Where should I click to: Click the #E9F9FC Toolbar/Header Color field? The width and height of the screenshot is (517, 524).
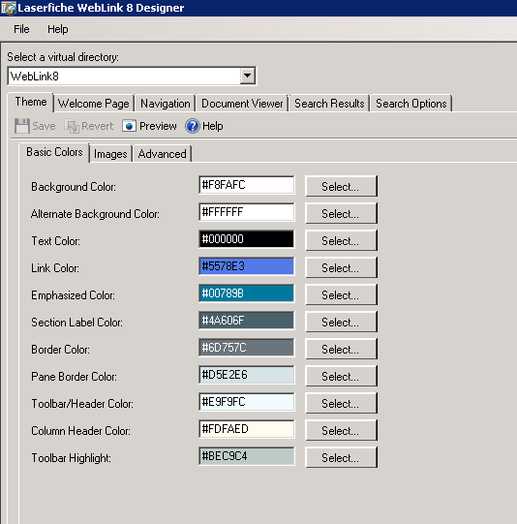coord(247,402)
